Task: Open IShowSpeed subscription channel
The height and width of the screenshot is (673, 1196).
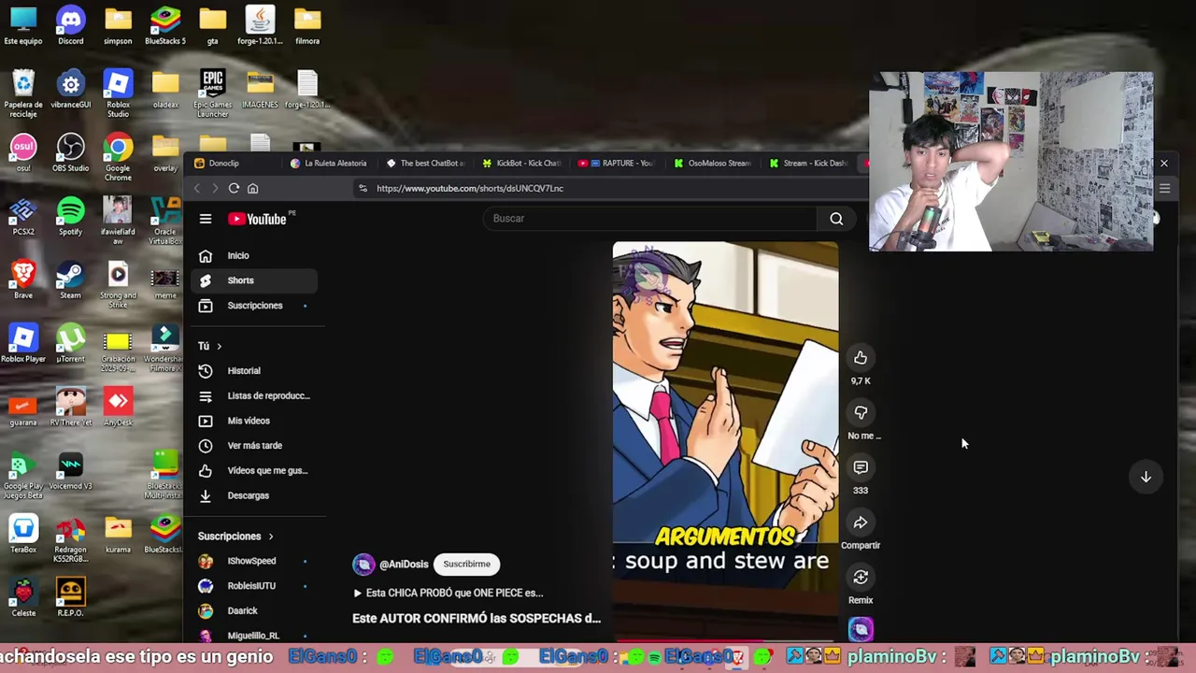Action: pos(254,561)
